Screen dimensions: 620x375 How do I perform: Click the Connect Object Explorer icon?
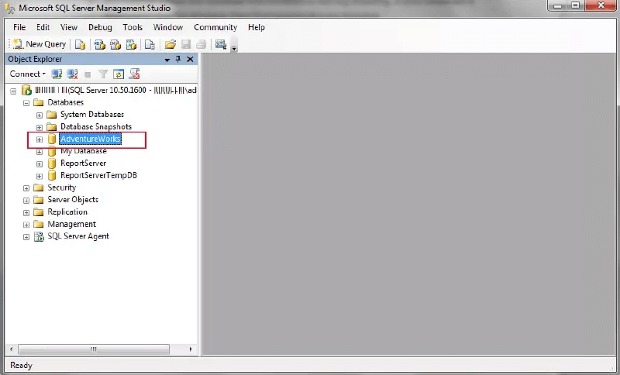click(57, 74)
